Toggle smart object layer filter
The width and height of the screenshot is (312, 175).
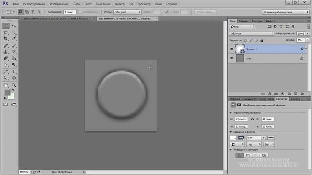(293, 27)
